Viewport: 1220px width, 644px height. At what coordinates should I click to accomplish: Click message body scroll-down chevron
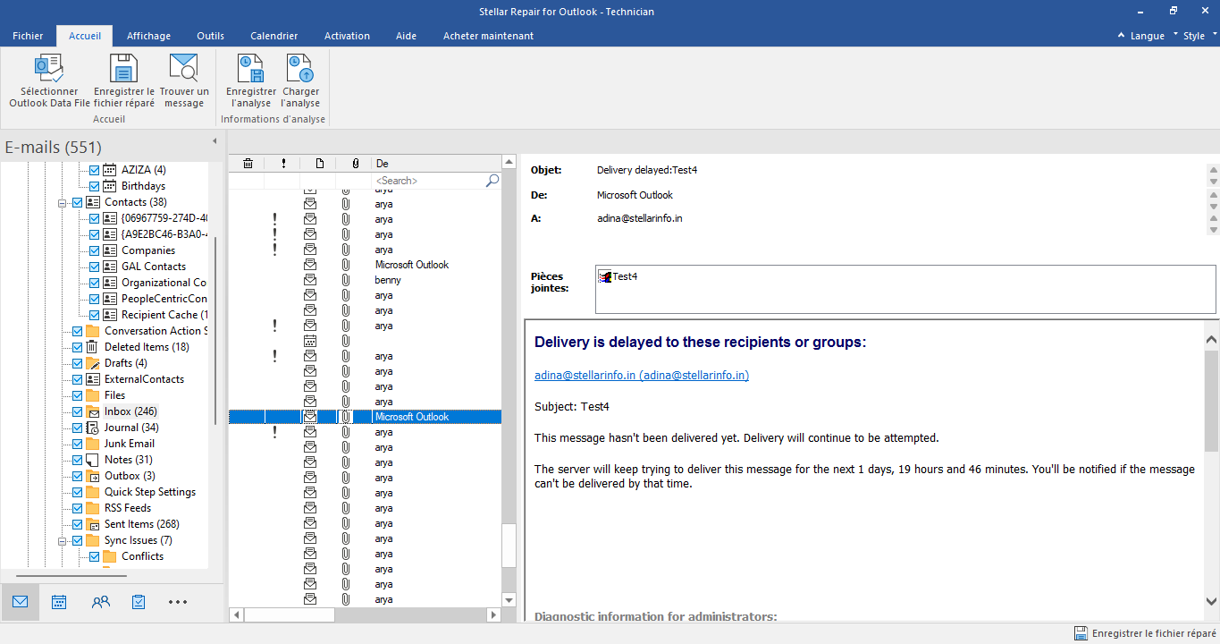click(x=1212, y=602)
